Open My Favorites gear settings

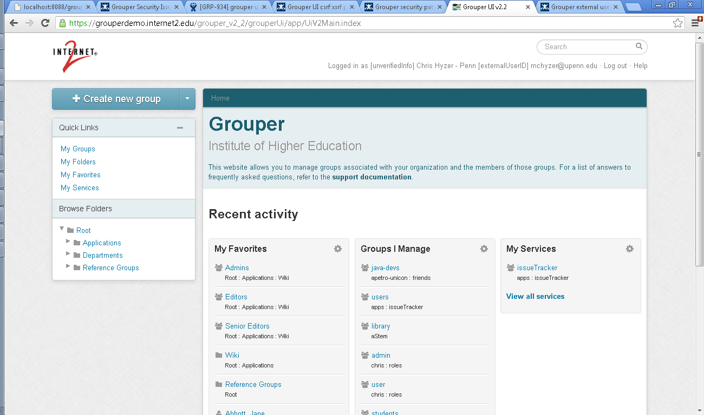coord(338,249)
